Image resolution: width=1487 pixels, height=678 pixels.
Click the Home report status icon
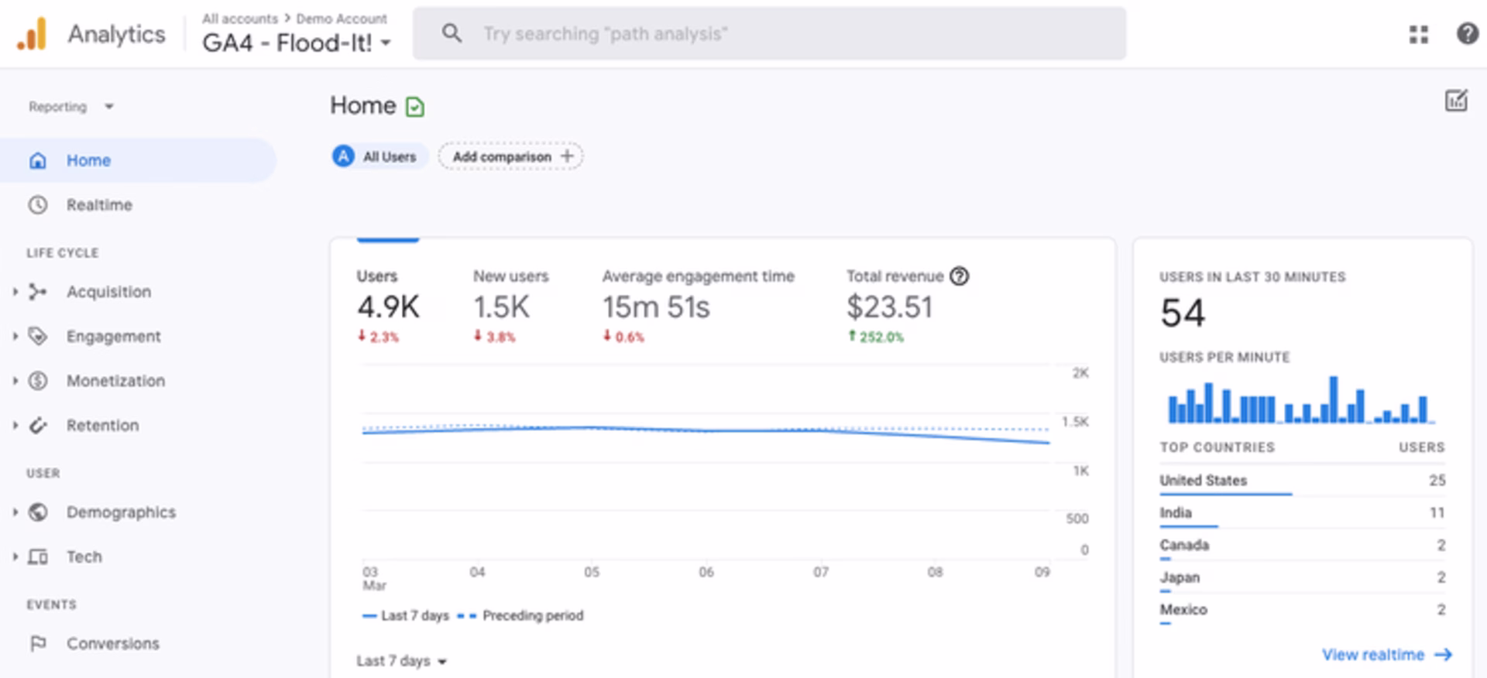[x=415, y=107]
